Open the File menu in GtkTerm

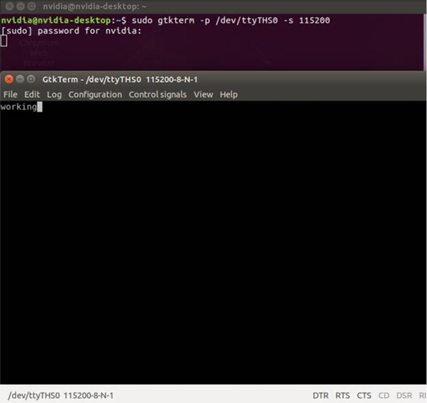[x=10, y=94]
